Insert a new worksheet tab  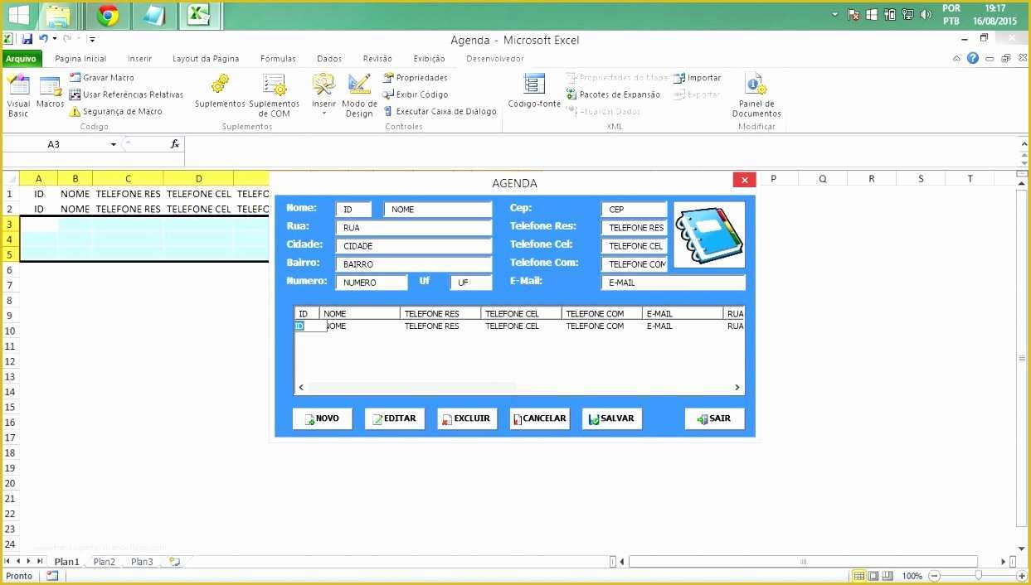[174, 562]
